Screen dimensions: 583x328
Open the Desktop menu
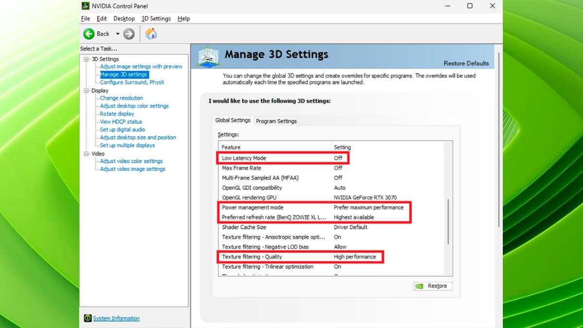tap(124, 18)
